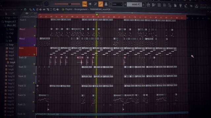211x118 pixels.
Task: Open the Line snap dropdown
Action: 117,4
